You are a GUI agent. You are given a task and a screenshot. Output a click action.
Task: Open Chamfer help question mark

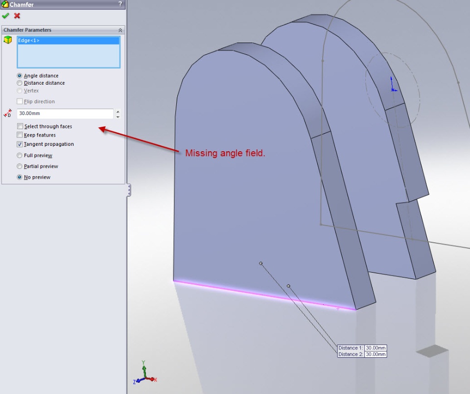(x=120, y=4)
